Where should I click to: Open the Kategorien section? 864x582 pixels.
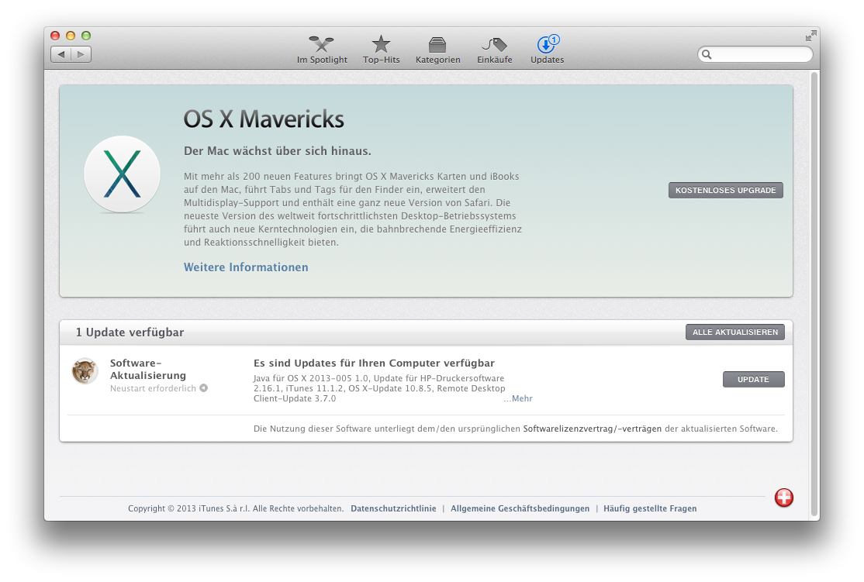(x=437, y=50)
